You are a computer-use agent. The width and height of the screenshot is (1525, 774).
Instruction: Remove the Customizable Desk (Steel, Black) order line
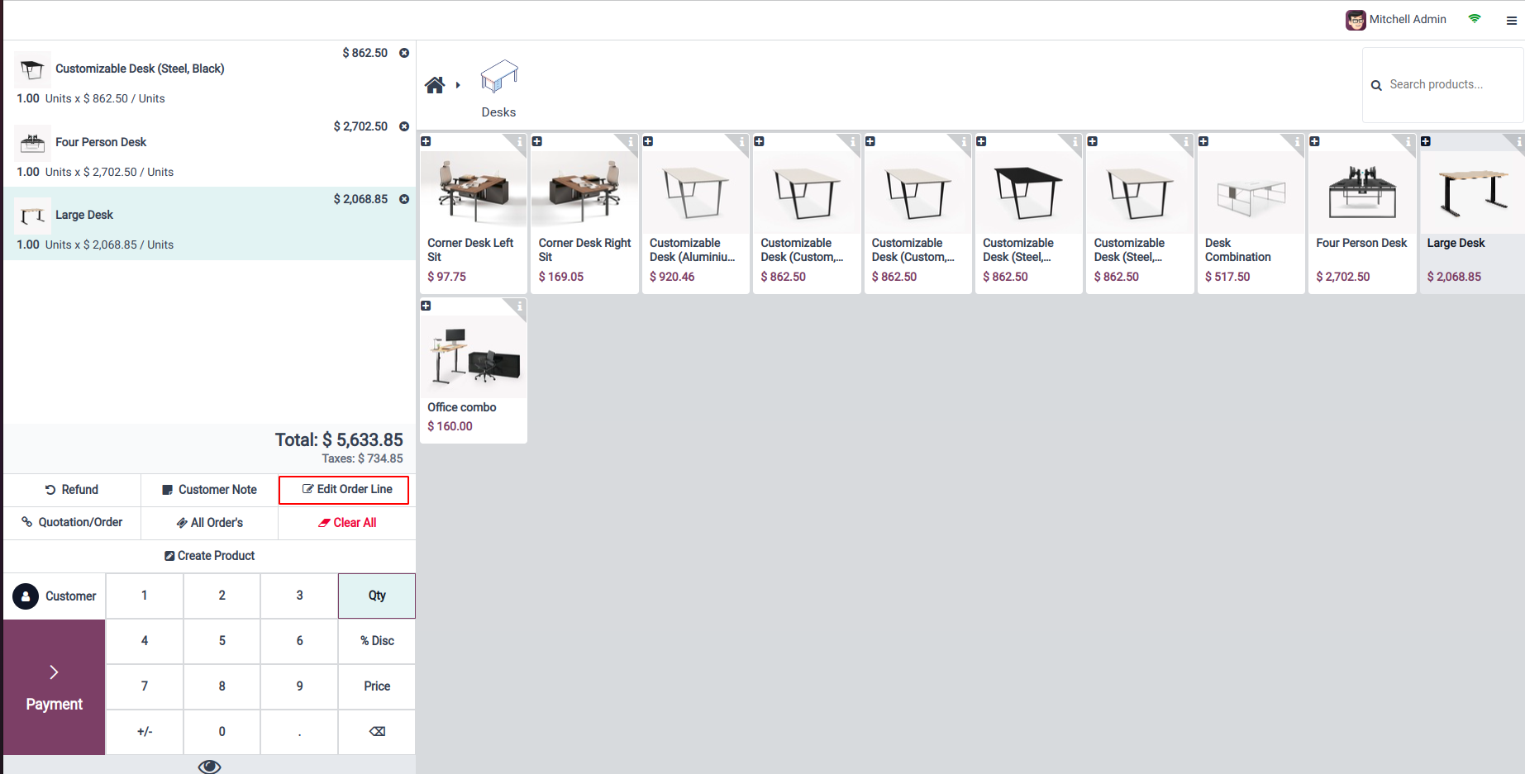[404, 53]
